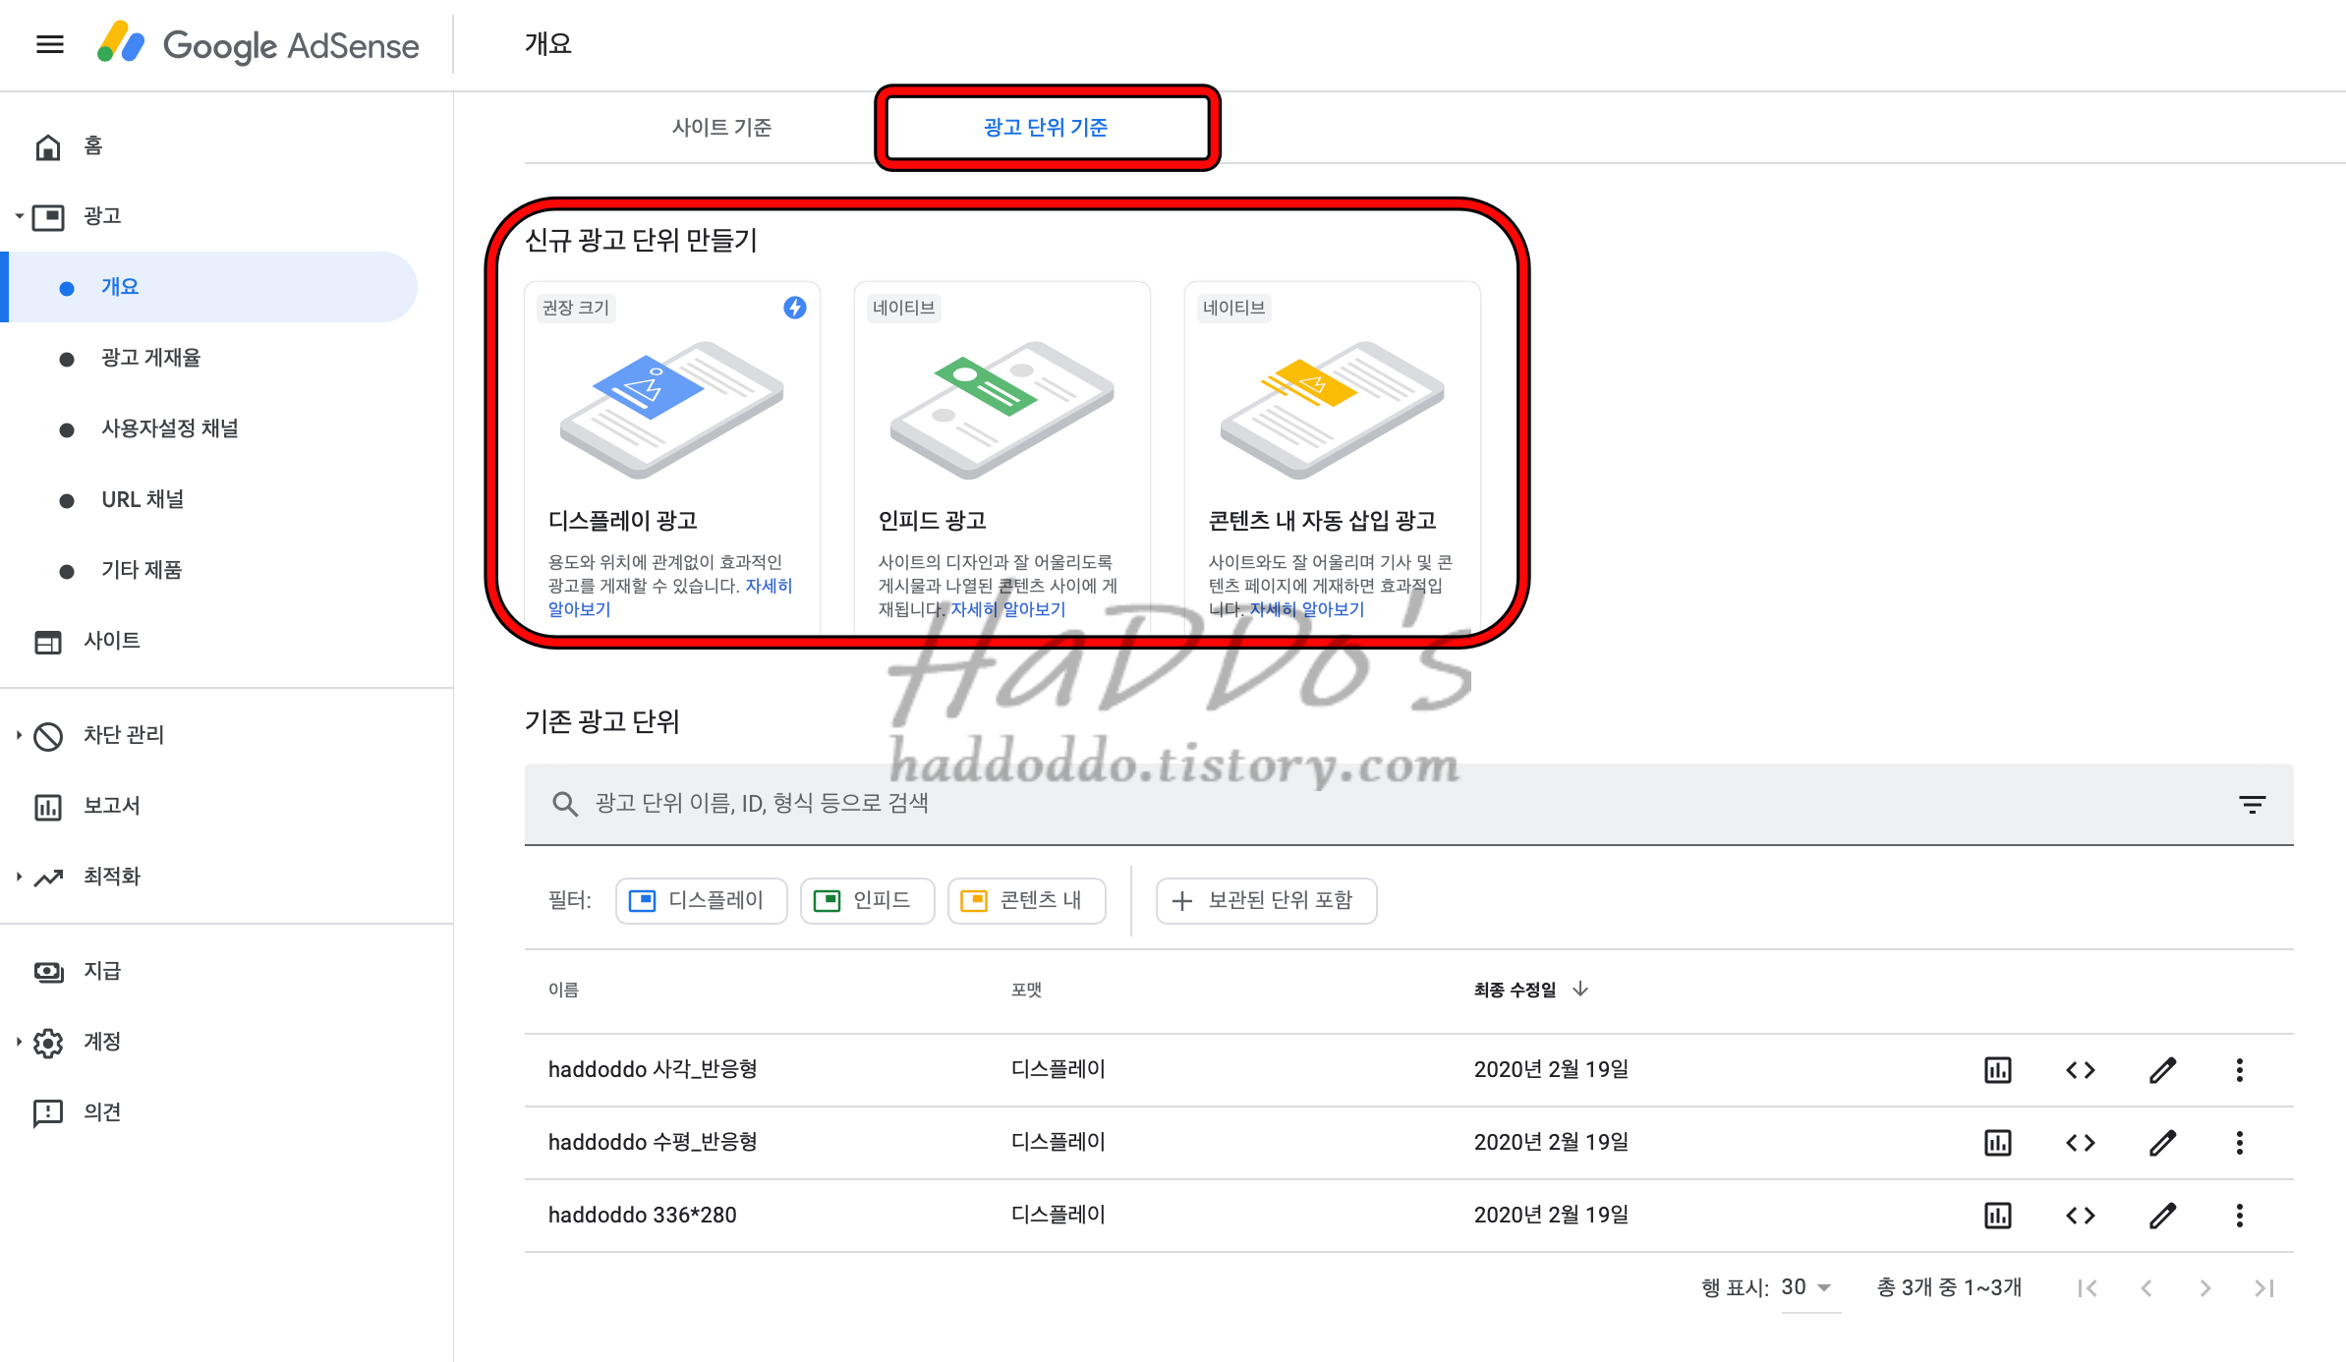Expand the 최적화 arrow

point(19,877)
